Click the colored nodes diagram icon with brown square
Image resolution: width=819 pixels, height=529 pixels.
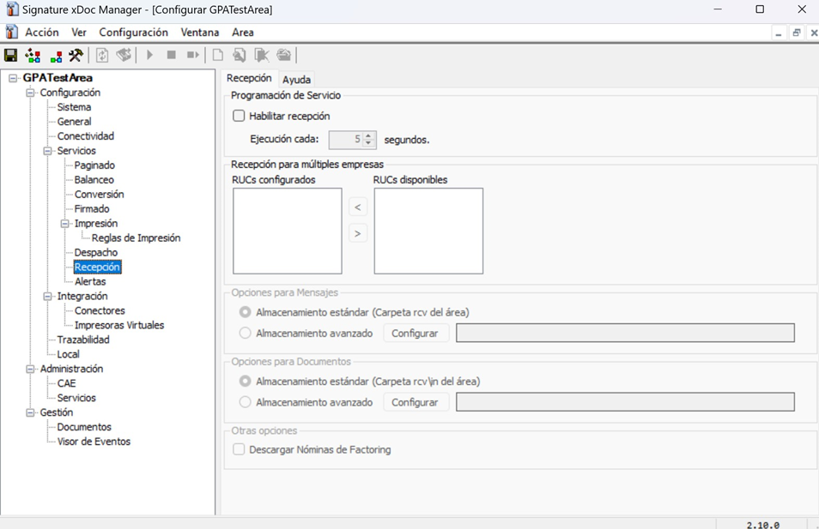[x=33, y=55]
